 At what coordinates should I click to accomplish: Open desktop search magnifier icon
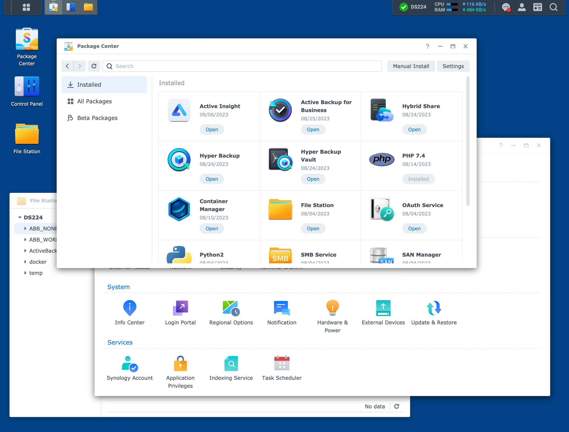coord(553,7)
